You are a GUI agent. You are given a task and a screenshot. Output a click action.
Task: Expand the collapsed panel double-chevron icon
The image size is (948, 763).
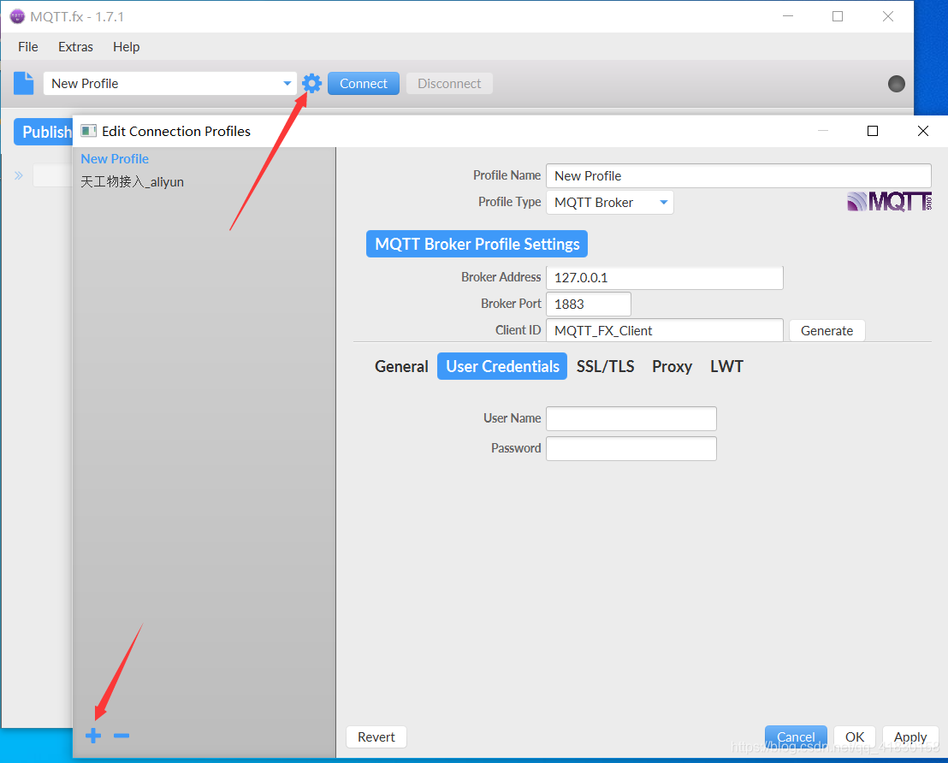[19, 176]
